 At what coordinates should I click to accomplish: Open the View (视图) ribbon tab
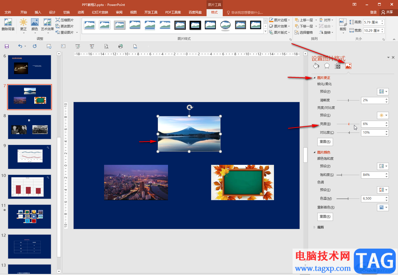[x=133, y=12]
